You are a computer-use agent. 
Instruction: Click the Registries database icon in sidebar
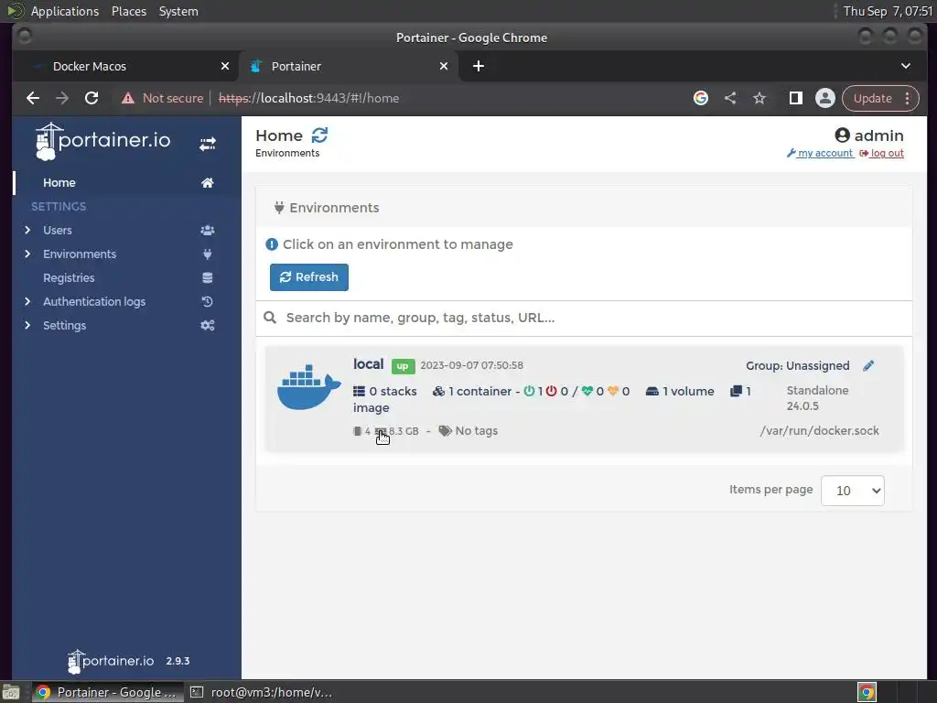[x=208, y=278]
